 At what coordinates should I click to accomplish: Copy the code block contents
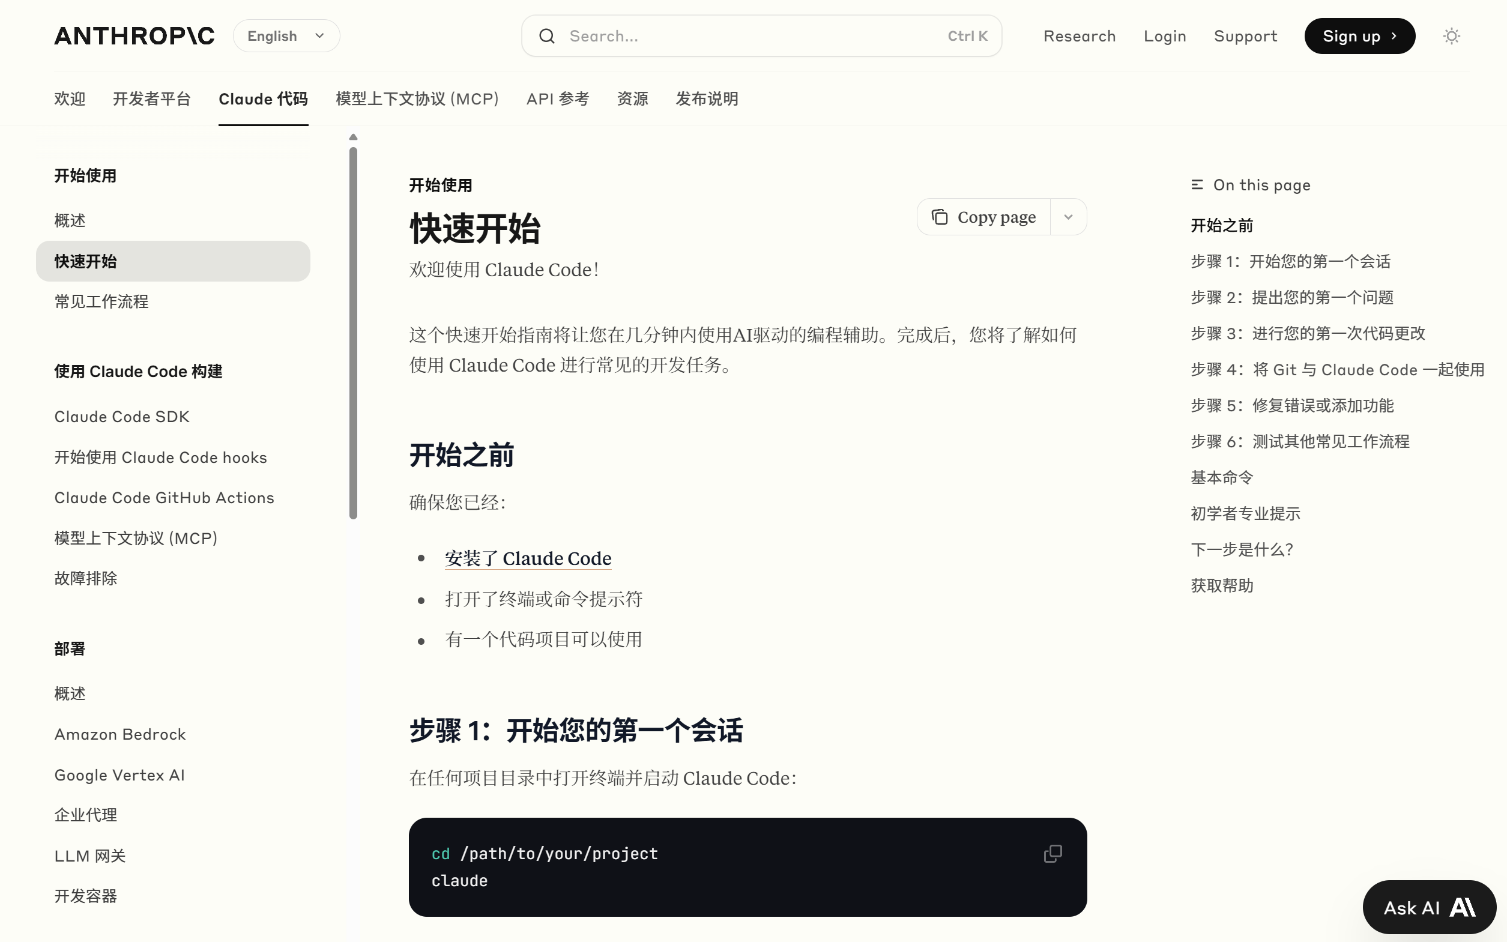coord(1052,854)
